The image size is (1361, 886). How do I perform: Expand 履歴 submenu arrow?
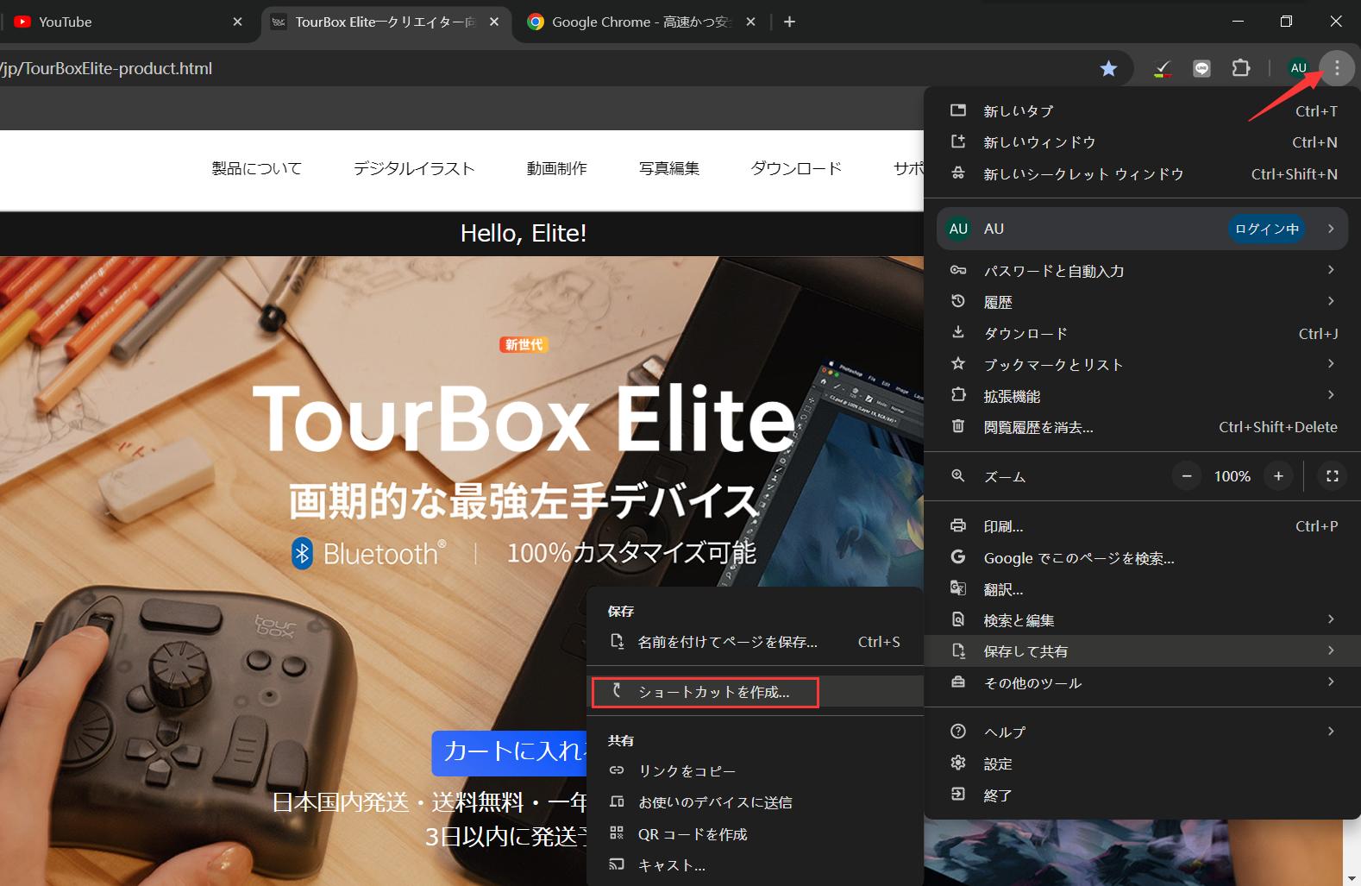coord(1331,301)
